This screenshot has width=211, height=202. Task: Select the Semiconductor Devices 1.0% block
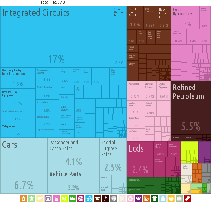(47, 76)
